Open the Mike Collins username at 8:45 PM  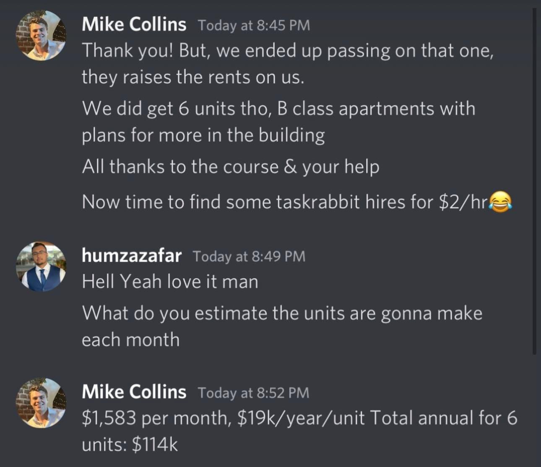pos(134,24)
